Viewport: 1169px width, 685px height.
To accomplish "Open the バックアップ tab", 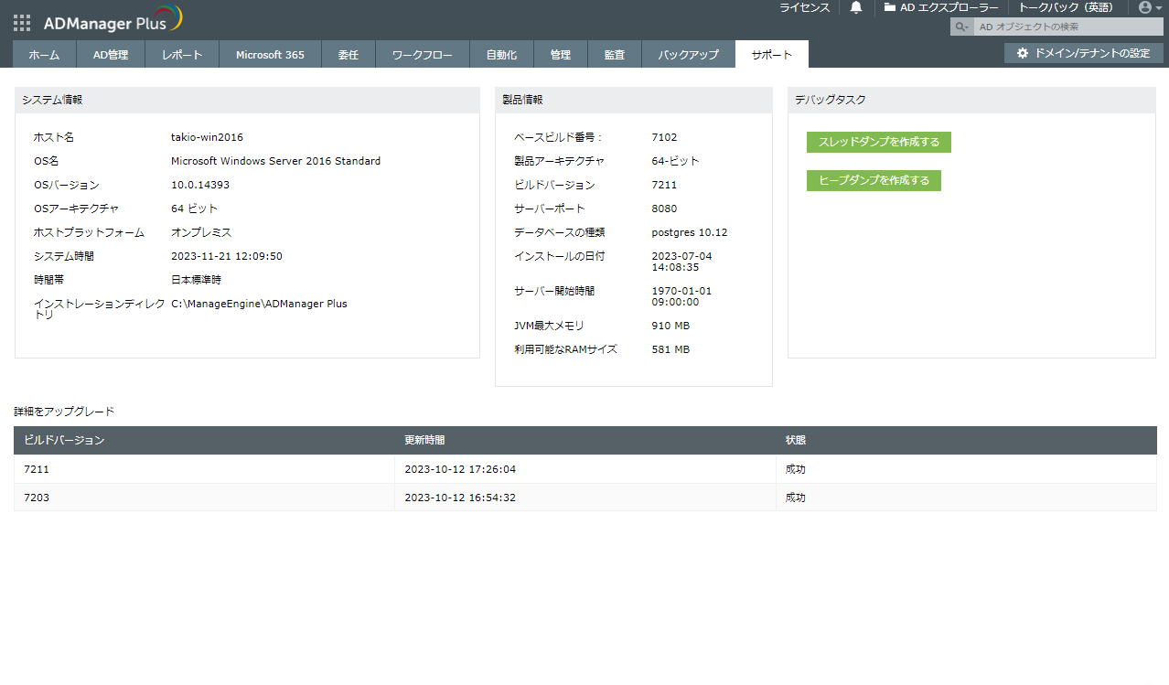I will pos(688,55).
